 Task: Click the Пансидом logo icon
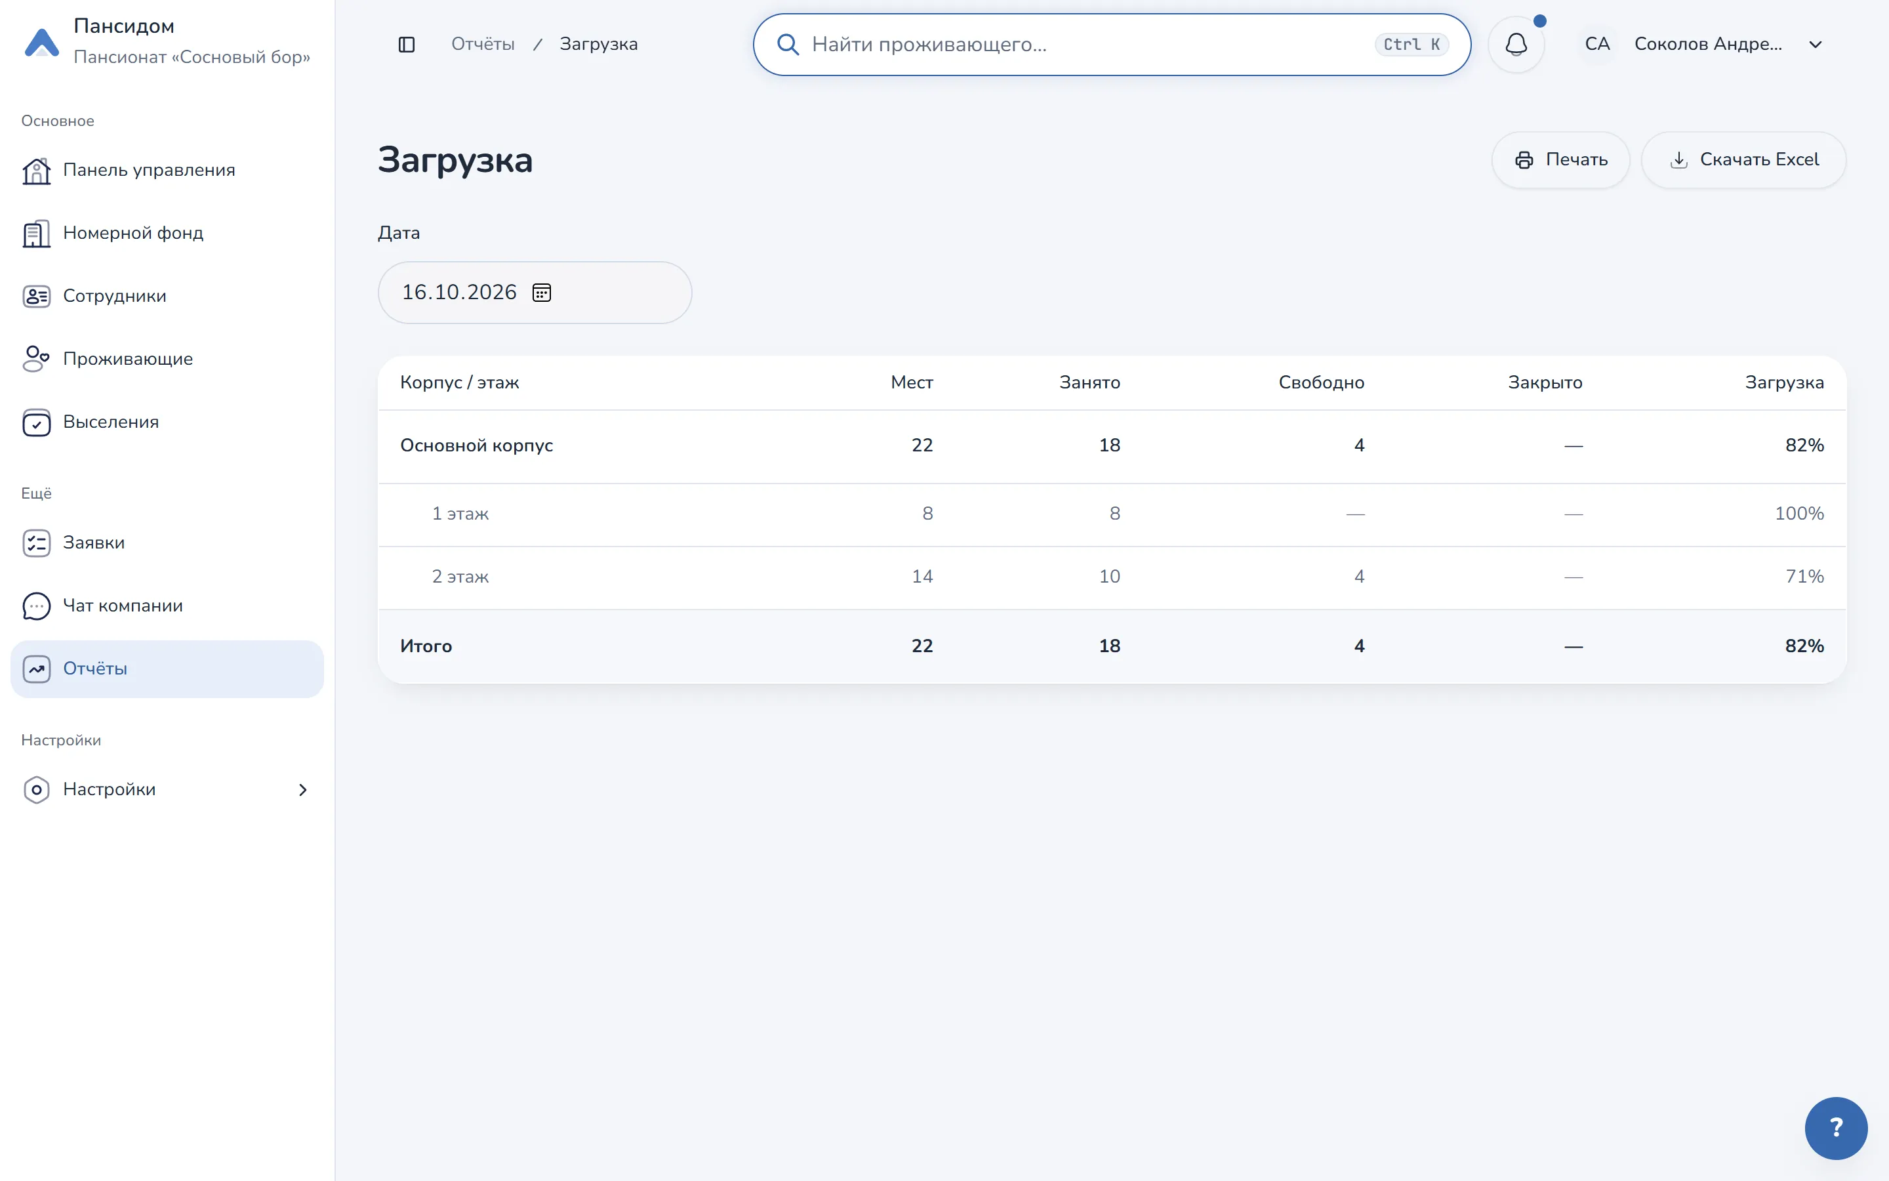point(42,42)
